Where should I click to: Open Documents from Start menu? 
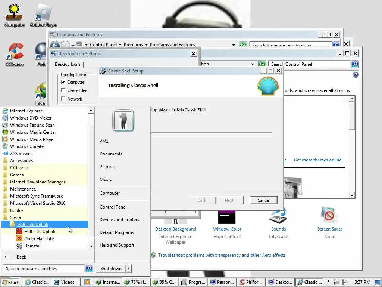[111, 154]
